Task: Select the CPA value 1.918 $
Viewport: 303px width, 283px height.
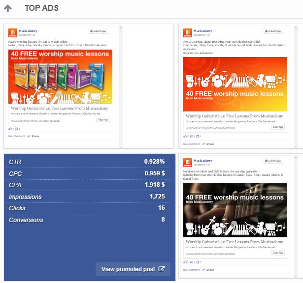Action: pos(155,185)
